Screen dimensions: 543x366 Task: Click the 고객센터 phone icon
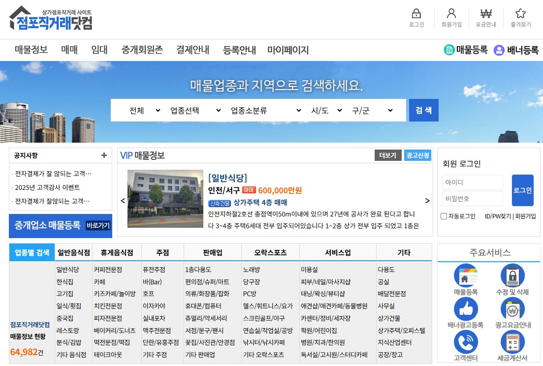466,342
